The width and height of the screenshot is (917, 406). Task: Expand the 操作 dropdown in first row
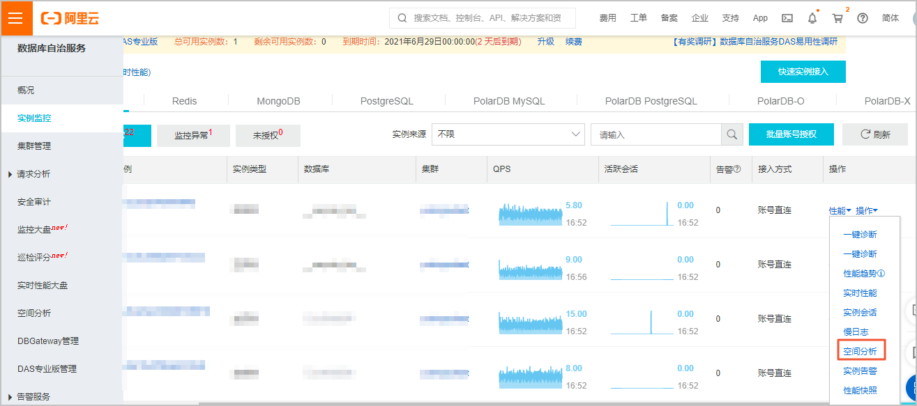[x=867, y=210]
